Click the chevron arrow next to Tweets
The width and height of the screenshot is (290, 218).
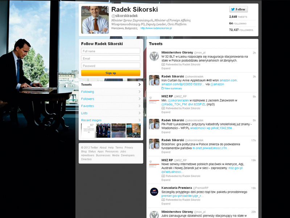click(140, 85)
